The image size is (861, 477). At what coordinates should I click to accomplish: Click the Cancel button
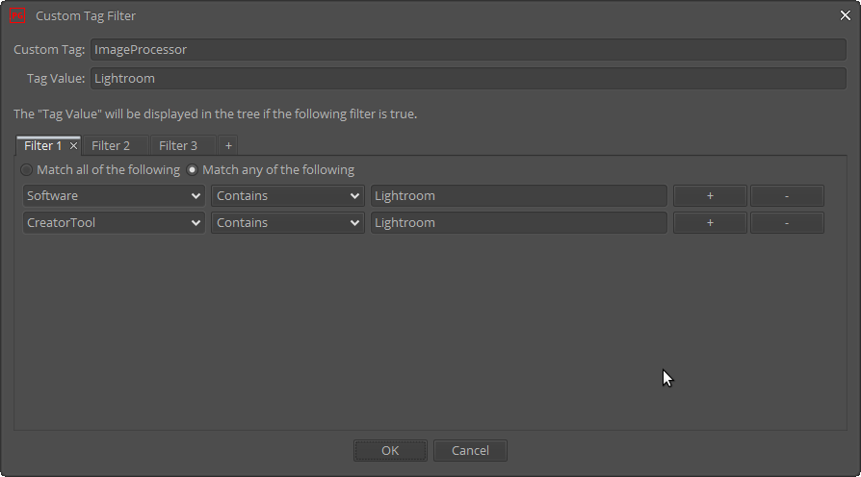click(x=470, y=451)
